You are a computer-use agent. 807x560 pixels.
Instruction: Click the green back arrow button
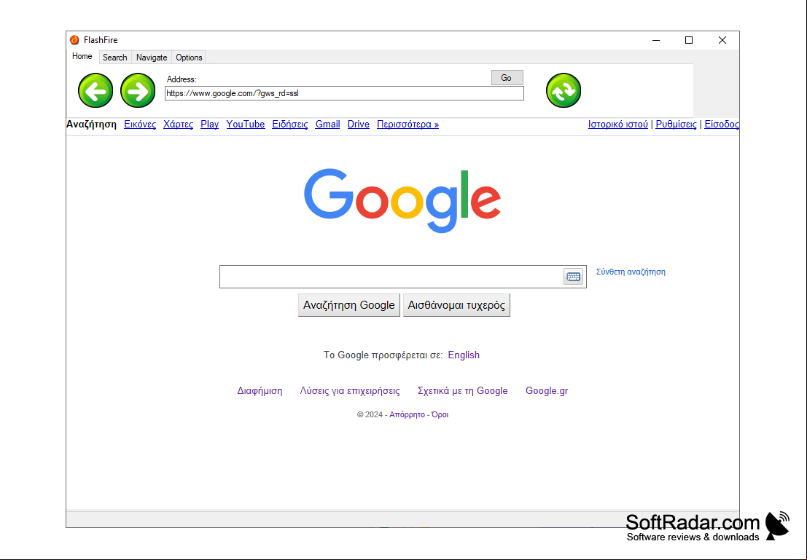click(x=95, y=90)
